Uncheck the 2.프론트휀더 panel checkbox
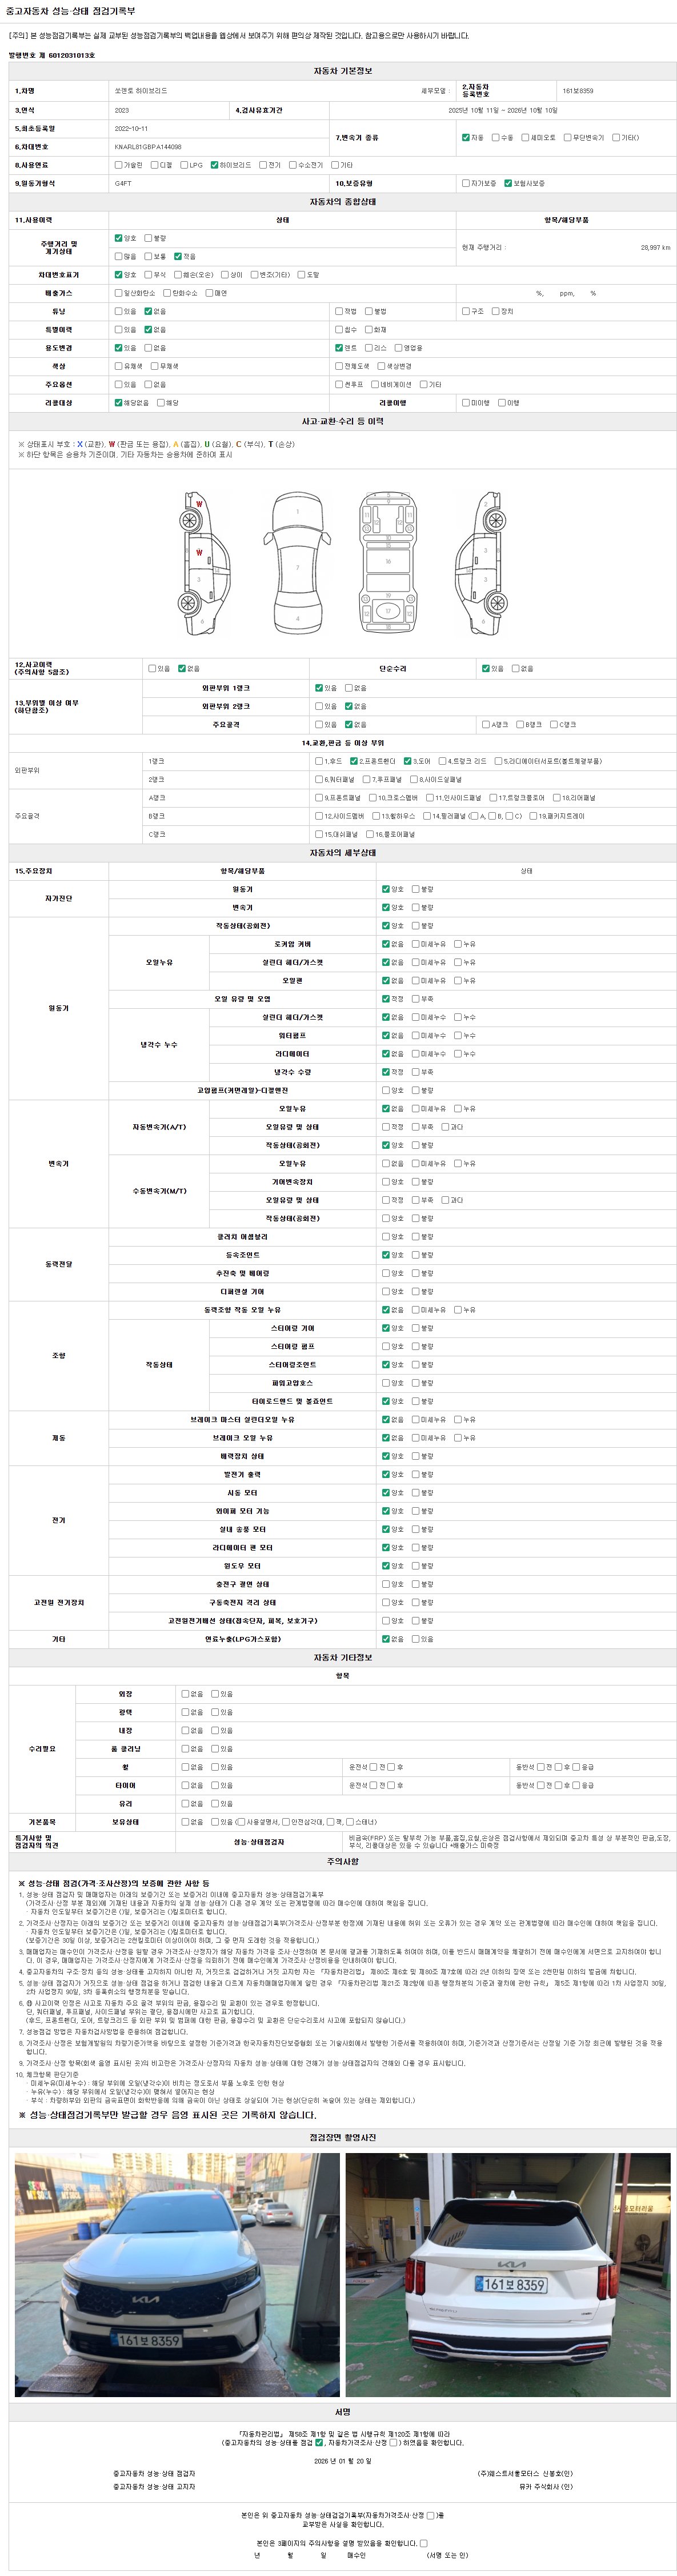This screenshot has height=2576, width=677. 354,761
